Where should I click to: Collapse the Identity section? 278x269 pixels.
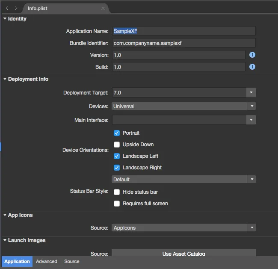coord(5,18)
